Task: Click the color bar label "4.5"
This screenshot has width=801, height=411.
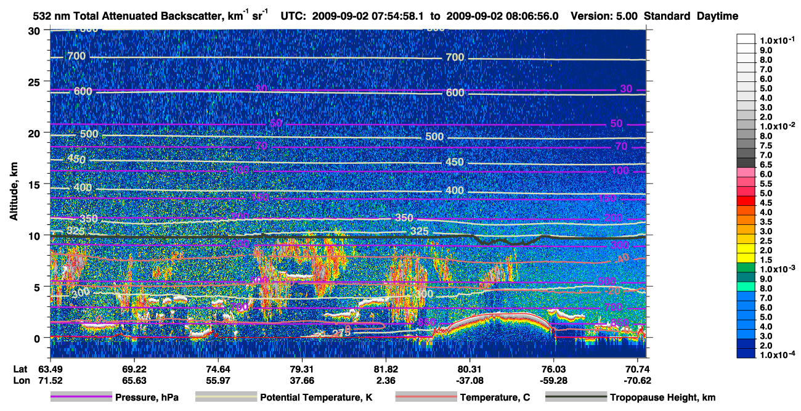Action: click(x=766, y=203)
